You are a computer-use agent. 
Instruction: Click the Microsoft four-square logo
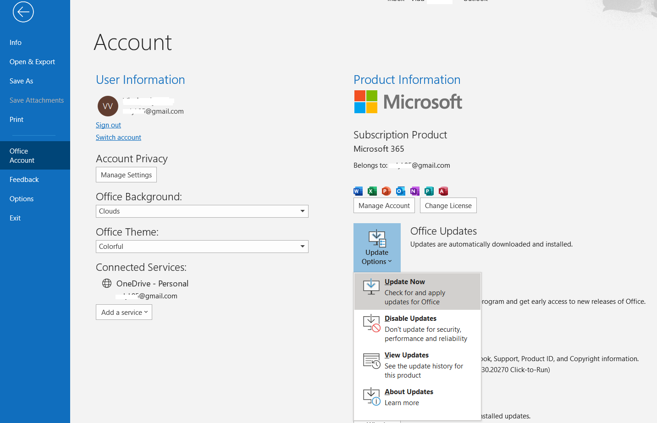pos(366,102)
